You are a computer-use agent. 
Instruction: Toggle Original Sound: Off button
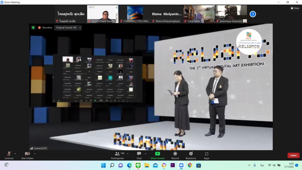[x=66, y=28]
